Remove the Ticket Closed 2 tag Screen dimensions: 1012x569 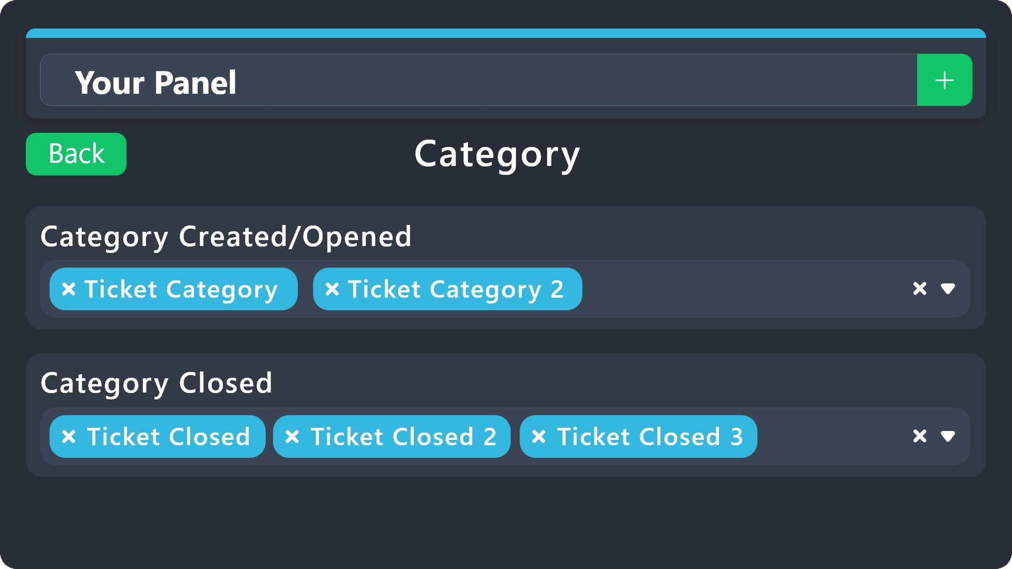(292, 436)
